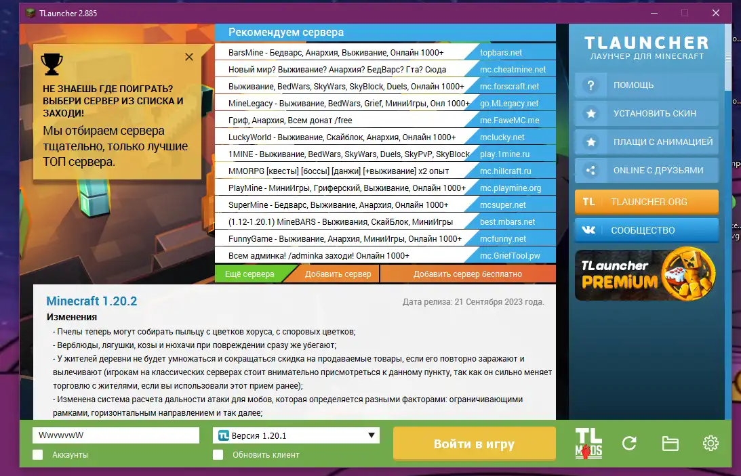Image resolution: width=741 pixels, height=476 pixels.
Task: Expand the Версия 1.20.1 dropdown arrow
Action: tap(372, 435)
